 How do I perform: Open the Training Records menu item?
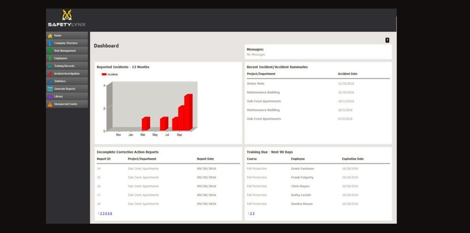[64, 66]
